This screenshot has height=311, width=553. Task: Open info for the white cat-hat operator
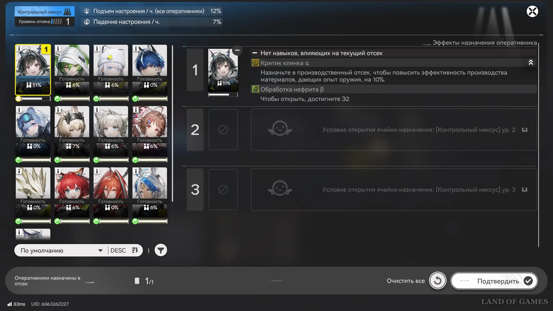click(97, 49)
